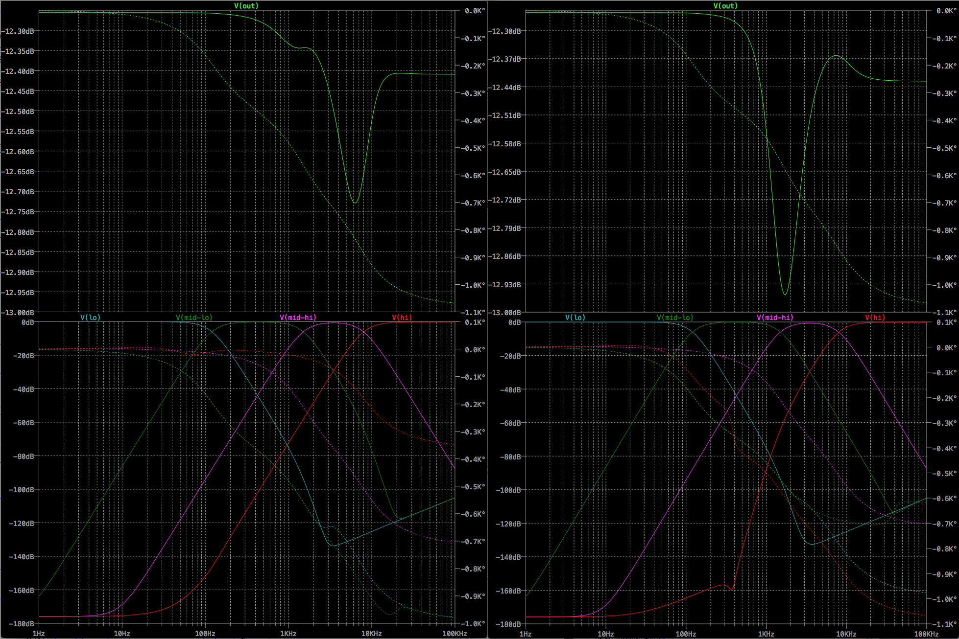Pick V(lo) trace label in right lower pane
Screen dimensions: 959x639
pyautogui.click(x=575, y=318)
